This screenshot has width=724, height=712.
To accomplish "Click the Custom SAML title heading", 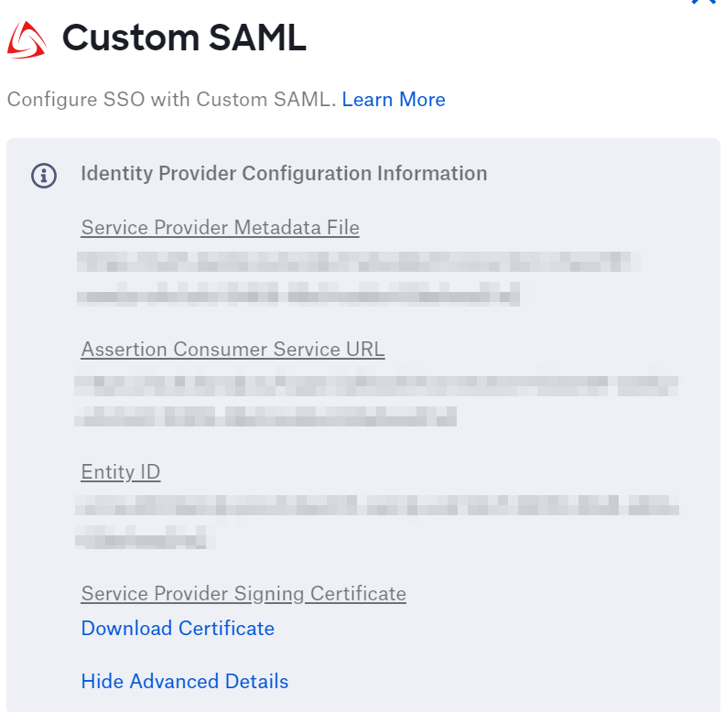I will click(x=184, y=38).
